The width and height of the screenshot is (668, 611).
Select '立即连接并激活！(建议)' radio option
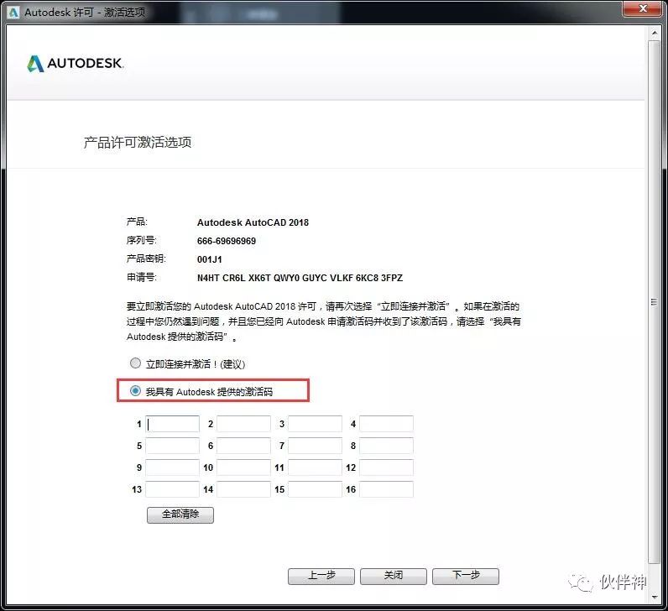click(135, 363)
